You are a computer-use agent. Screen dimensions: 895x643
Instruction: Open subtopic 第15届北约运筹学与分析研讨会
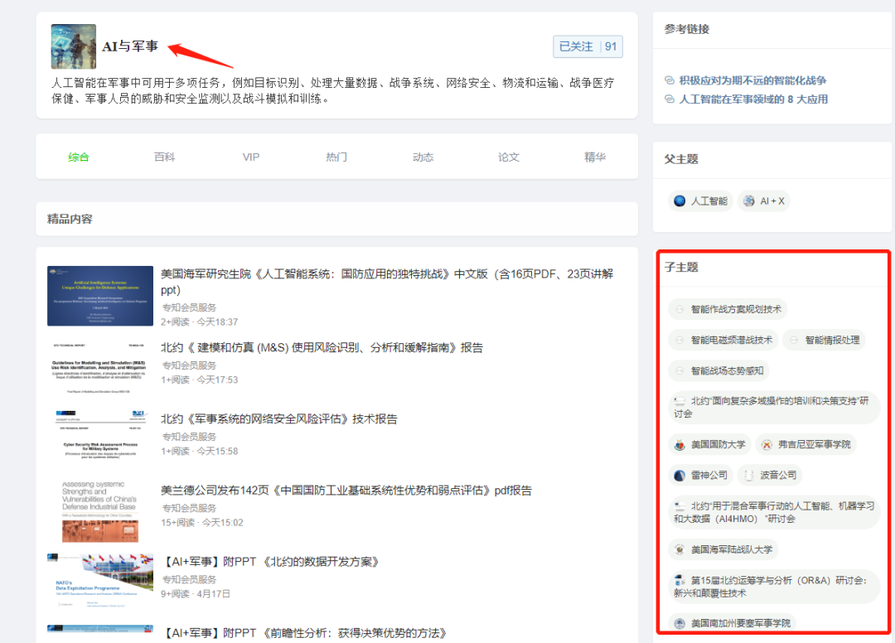774,587
